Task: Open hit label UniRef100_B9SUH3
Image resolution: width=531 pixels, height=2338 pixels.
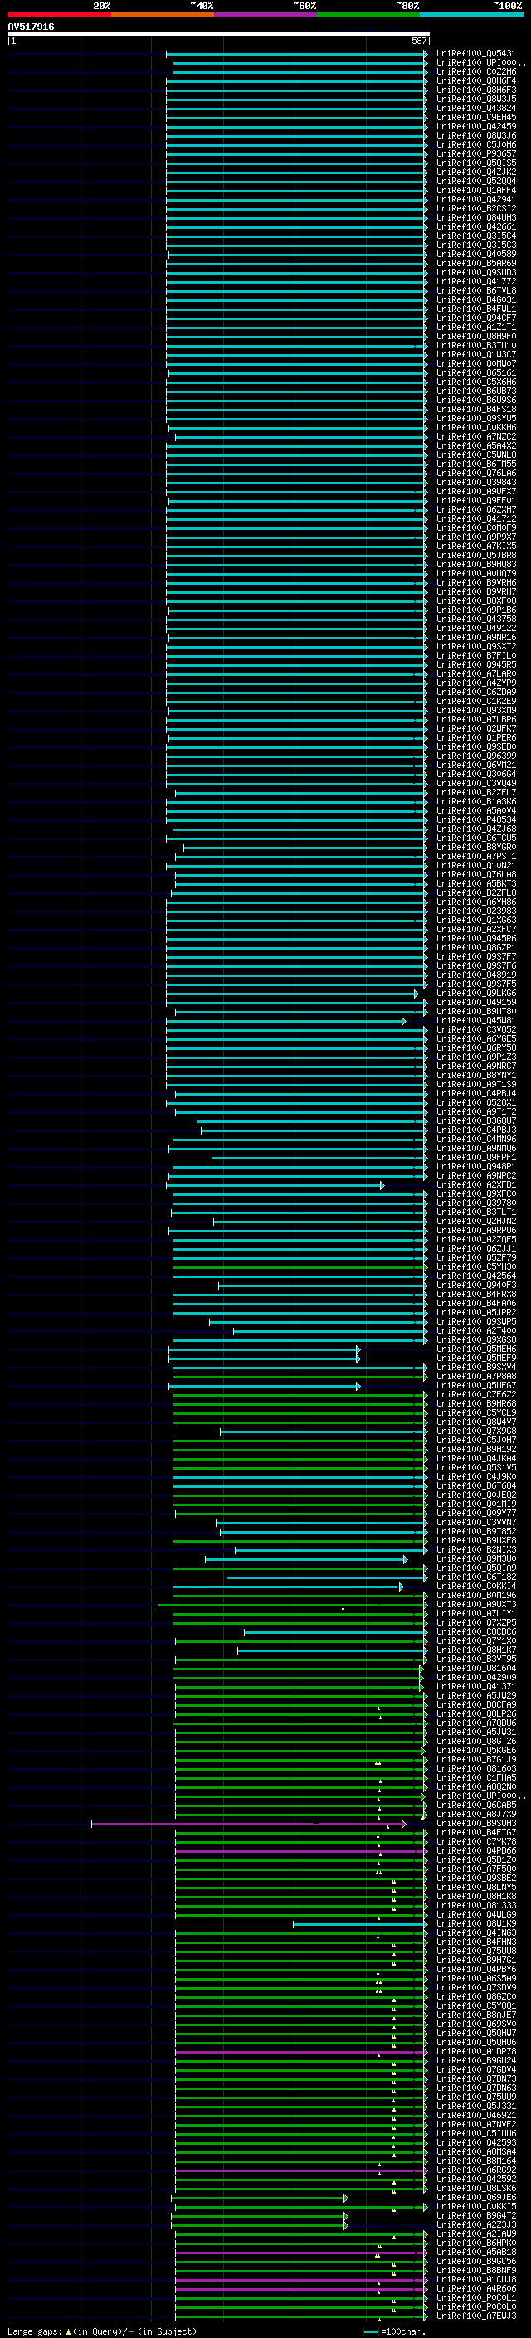Action: pos(476,1824)
